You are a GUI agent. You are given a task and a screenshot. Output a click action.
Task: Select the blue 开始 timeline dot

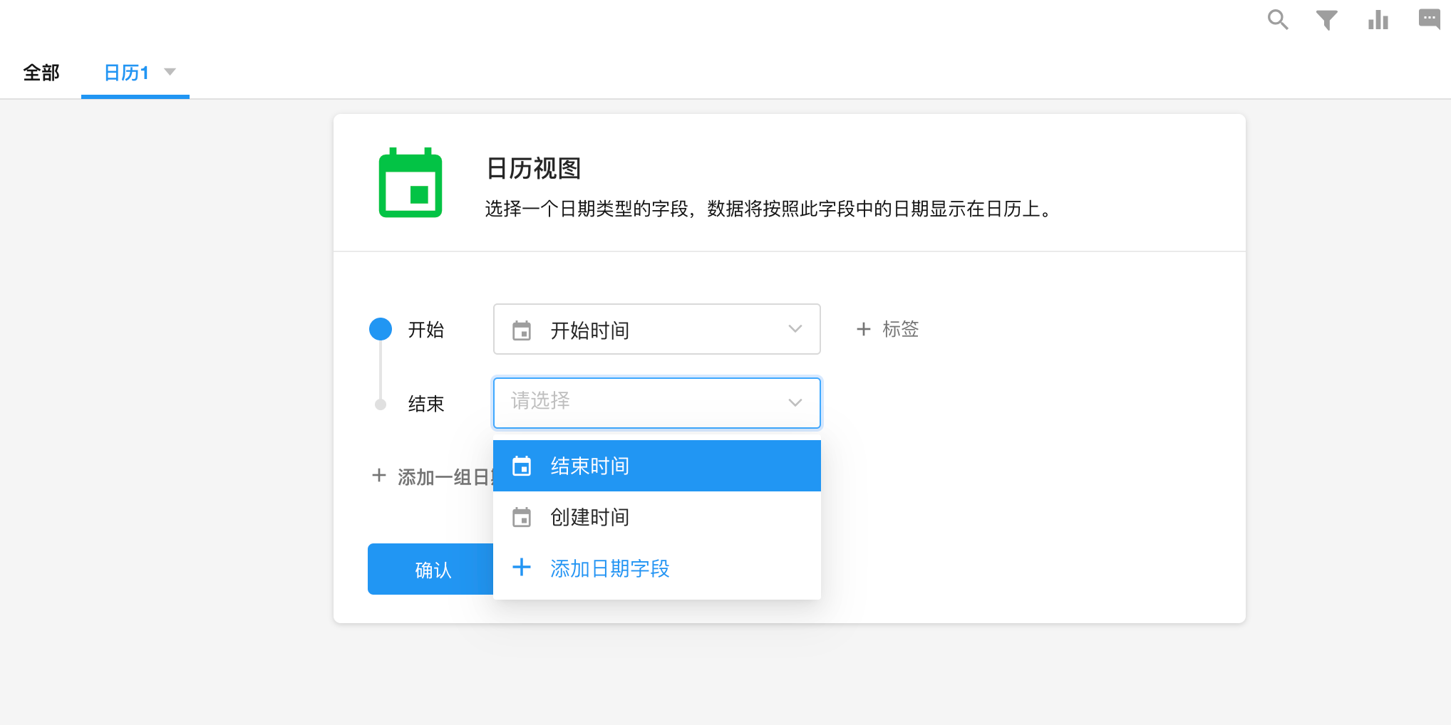pyautogui.click(x=381, y=329)
